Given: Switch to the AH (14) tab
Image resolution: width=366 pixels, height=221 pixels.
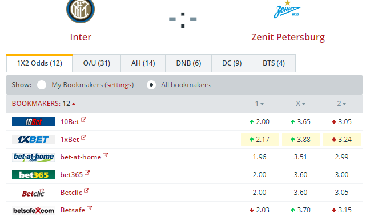Looking at the screenshot, I should [143, 63].
